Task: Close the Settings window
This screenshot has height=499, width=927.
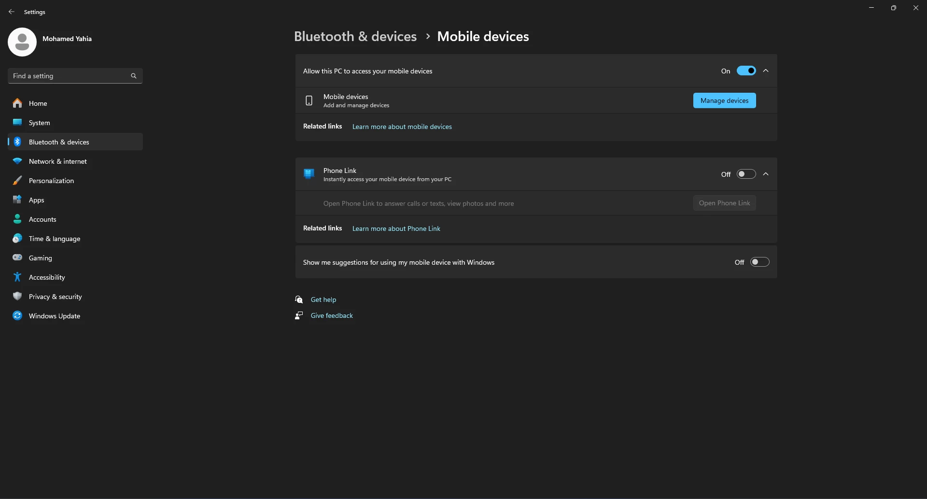Action: click(x=916, y=8)
